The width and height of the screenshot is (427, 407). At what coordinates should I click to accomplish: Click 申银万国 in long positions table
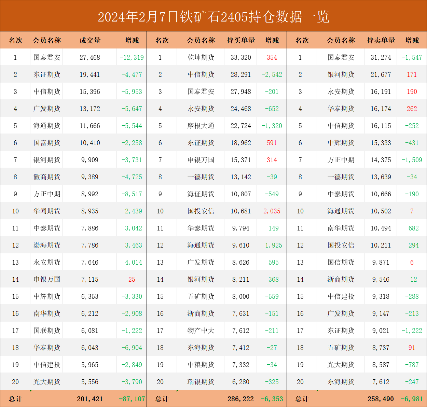201,160
